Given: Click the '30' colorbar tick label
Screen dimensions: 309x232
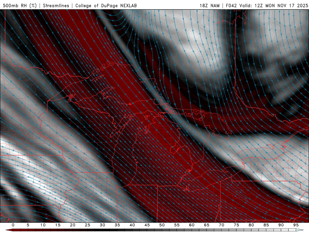Looking at the screenshot, I should pos(102,225).
